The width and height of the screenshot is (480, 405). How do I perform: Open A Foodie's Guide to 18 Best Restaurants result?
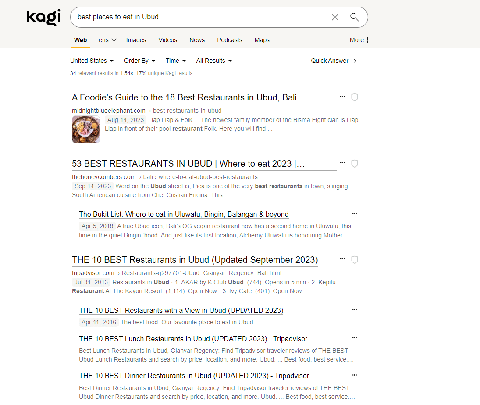pyautogui.click(x=185, y=97)
